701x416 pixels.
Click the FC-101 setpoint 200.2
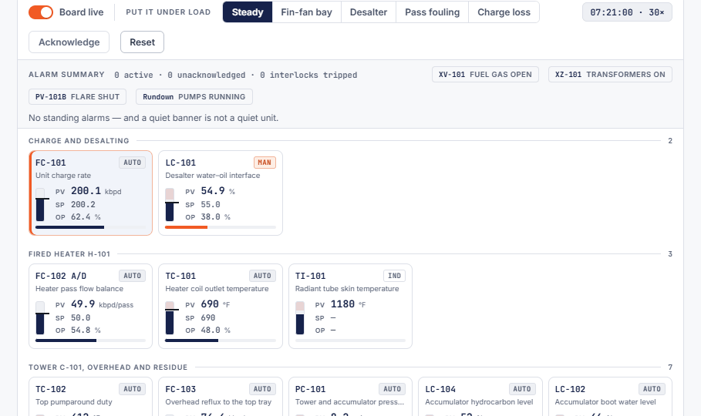click(x=83, y=205)
